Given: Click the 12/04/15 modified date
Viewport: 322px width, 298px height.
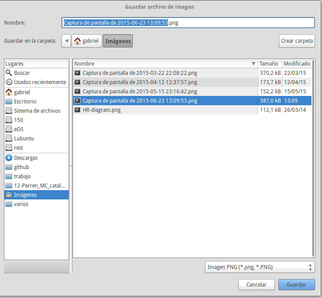Looking at the screenshot, I should 295,82.
